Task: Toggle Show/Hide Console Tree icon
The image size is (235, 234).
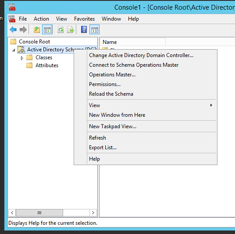Action: [x=47, y=29]
